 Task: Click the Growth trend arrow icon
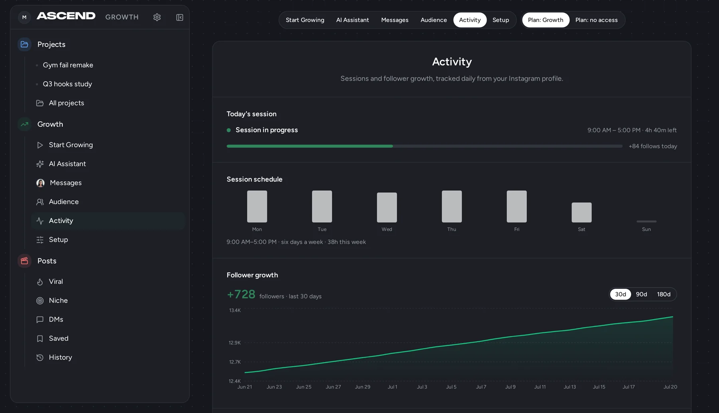point(24,124)
